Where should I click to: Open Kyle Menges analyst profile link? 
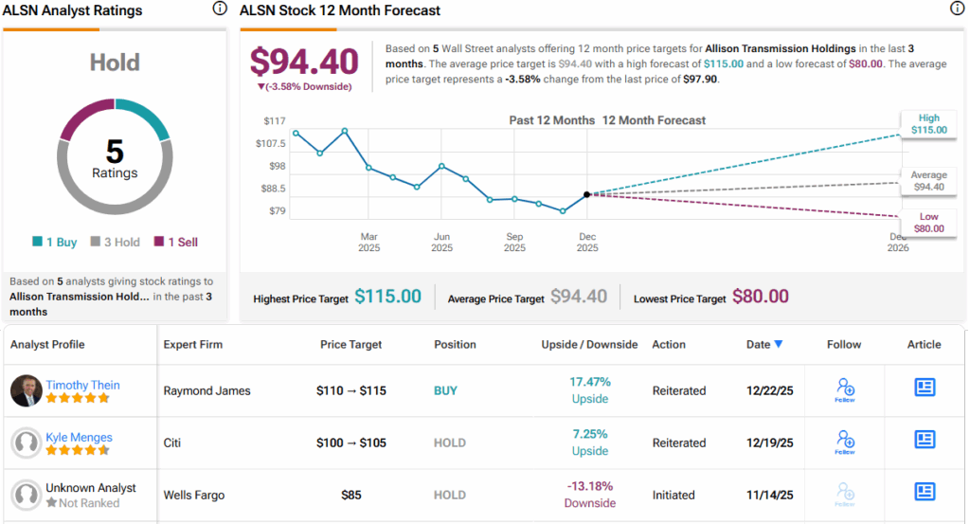click(79, 437)
